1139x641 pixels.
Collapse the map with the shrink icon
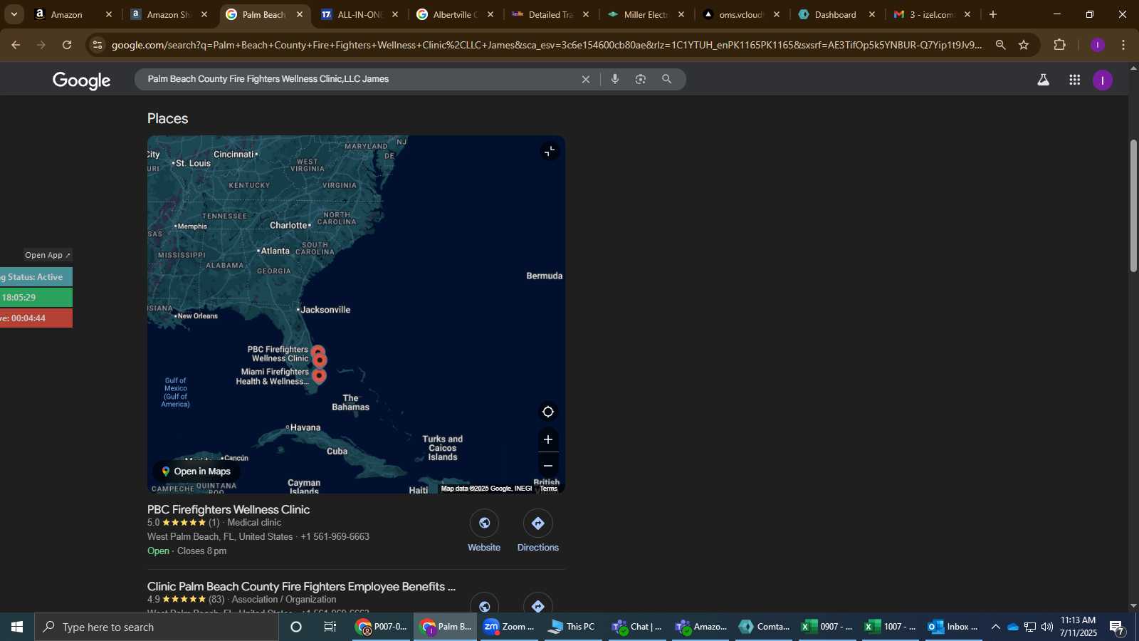(549, 151)
